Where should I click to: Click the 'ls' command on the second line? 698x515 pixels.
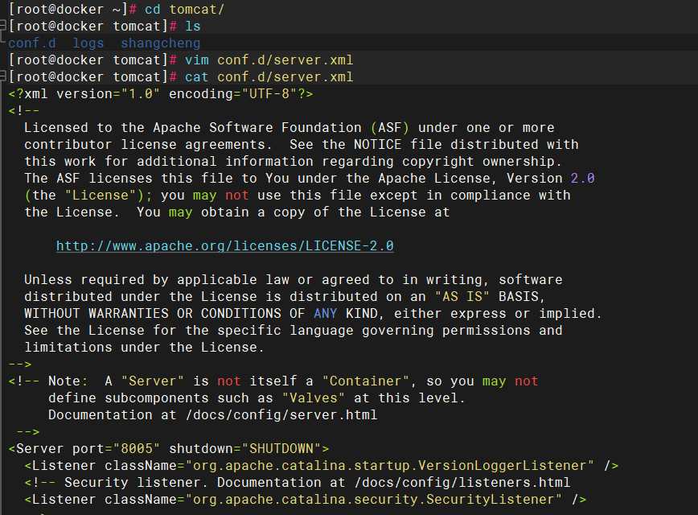point(193,26)
